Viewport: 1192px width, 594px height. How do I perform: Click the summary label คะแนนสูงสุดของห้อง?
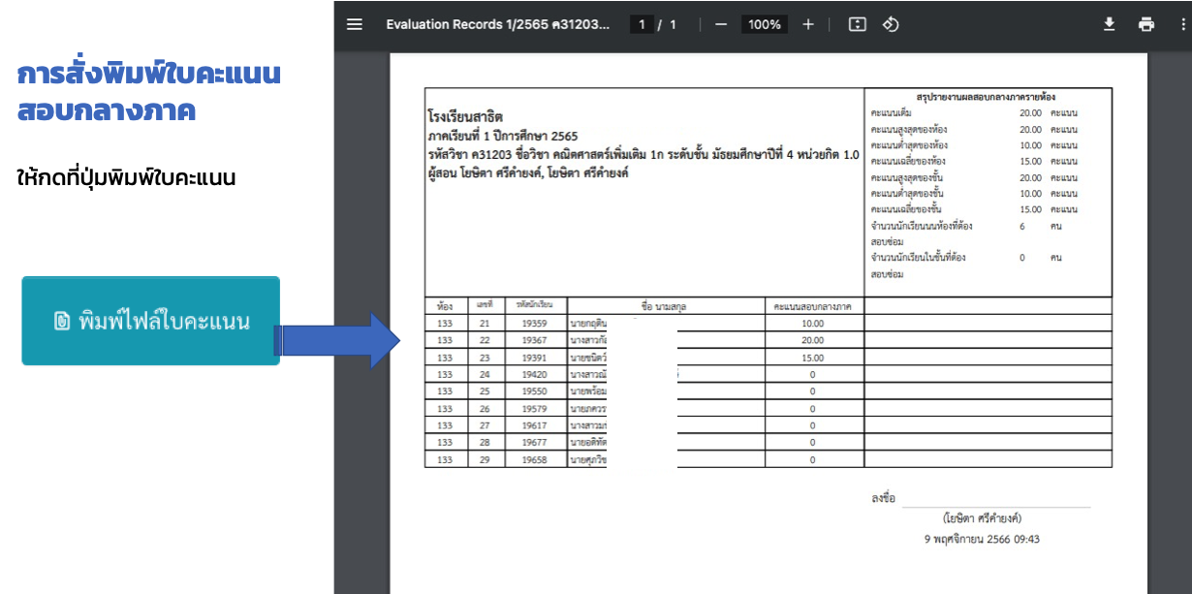click(x=909, y=129)
